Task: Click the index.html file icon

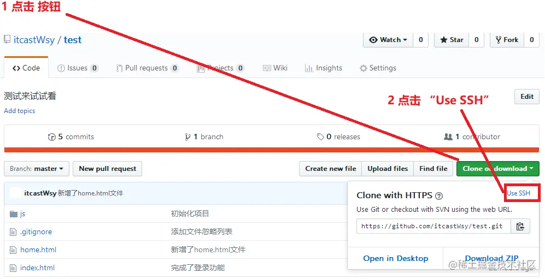Action: click(13, 268)
